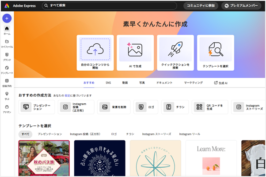
Task: Select the プレゼンテーション quick create icon
Action: [x=26, y=107]
